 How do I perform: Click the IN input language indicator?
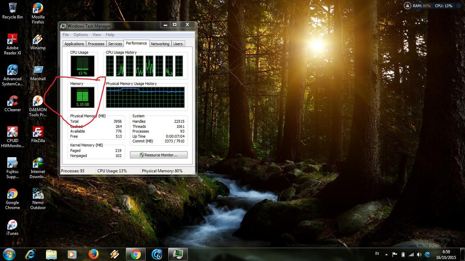377,253
